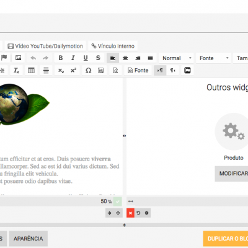Set text direction left to right
This screenshot has width=248, height=248.
point(160,71)
